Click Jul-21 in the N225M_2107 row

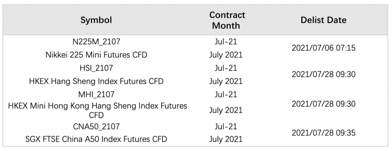pos(226,42)
